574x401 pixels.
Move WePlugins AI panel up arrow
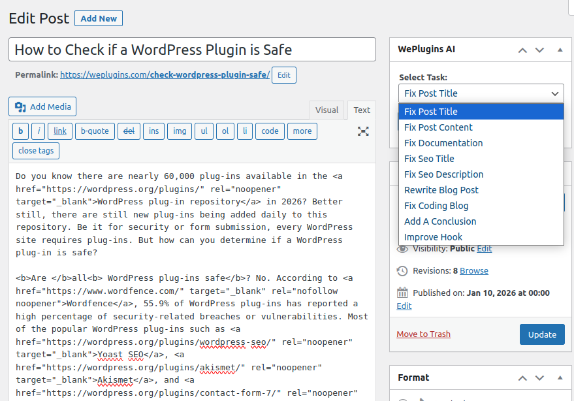(522, 50)
